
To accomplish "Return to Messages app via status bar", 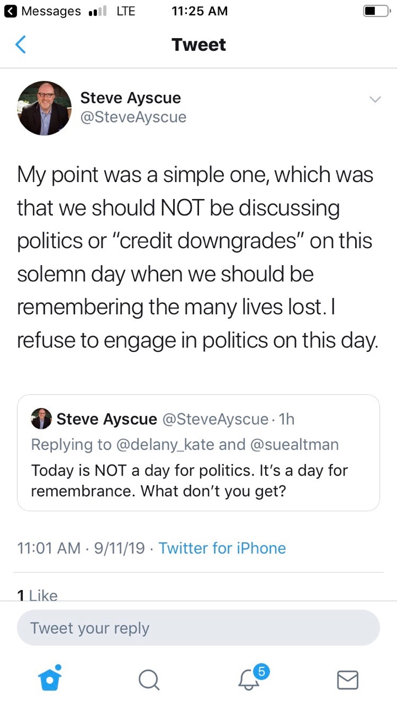I will [43, 12].
